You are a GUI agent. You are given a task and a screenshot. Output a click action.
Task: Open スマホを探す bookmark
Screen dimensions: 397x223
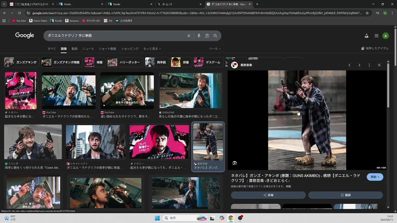pyautogui.click(x=124, y=21)
